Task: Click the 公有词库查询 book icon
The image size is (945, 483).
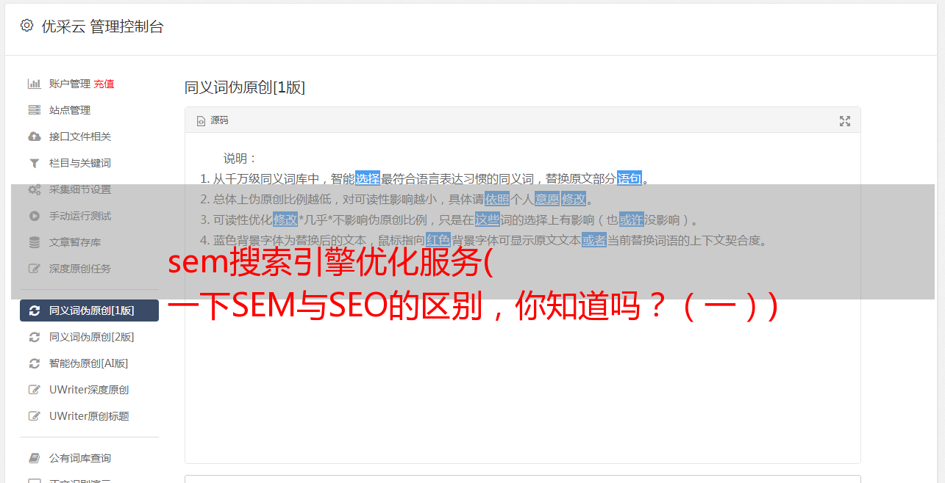Action: (34, 458)
